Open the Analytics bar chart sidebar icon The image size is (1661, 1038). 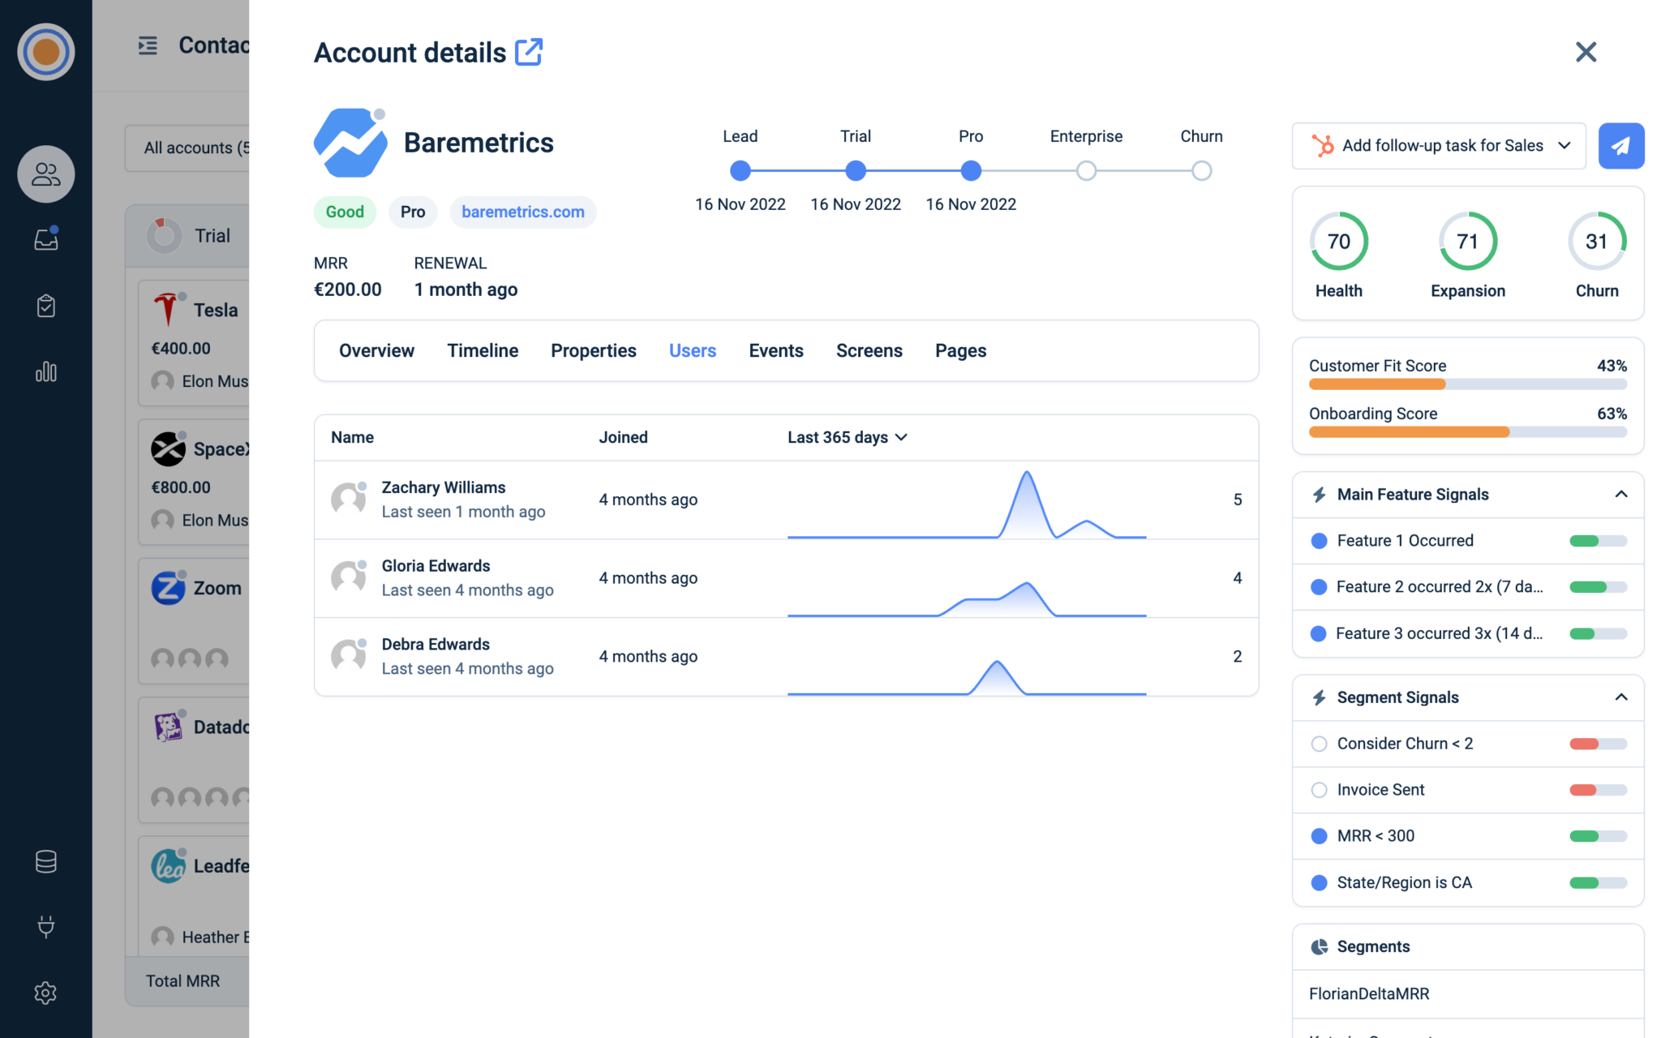[x=45, y=371]
